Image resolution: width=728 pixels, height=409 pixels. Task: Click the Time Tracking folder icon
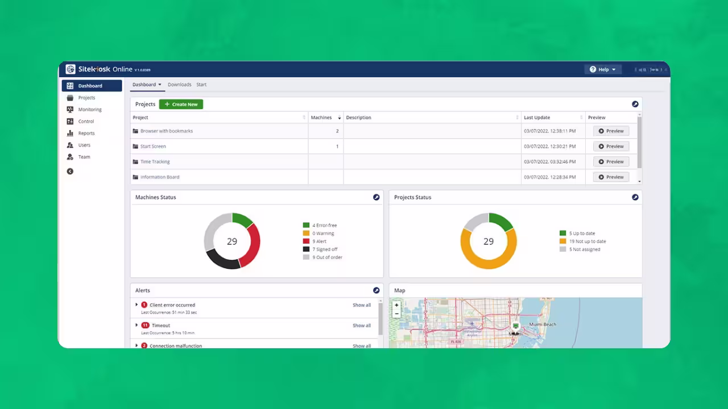pos(135,162)
